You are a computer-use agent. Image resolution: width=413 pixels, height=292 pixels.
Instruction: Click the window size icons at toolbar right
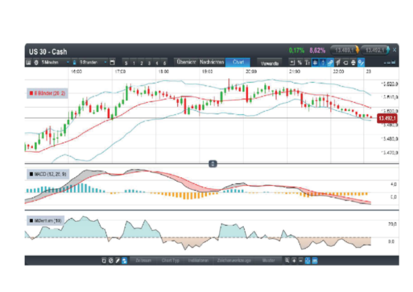coord(390,62)
